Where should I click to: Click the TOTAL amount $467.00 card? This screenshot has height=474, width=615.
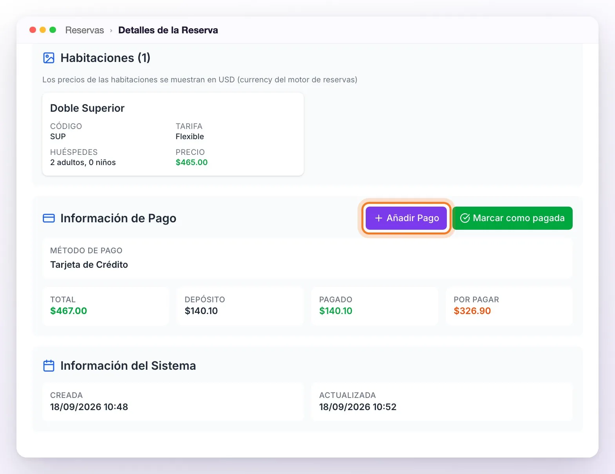(x=106, y=306)
